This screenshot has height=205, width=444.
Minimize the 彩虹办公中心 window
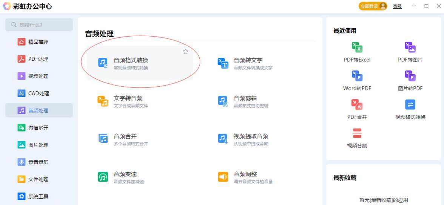414,6
